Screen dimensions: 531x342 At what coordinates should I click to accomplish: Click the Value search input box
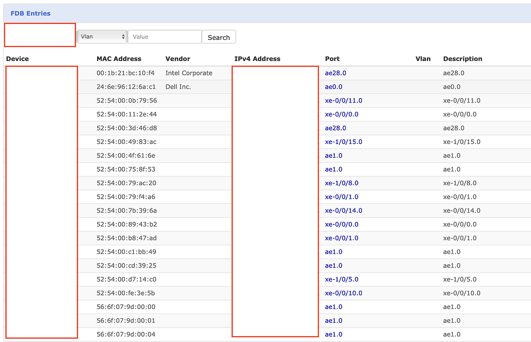(x=164, y=37)
